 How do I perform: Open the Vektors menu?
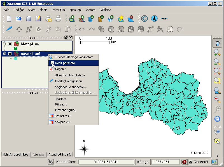pos(90,10)
